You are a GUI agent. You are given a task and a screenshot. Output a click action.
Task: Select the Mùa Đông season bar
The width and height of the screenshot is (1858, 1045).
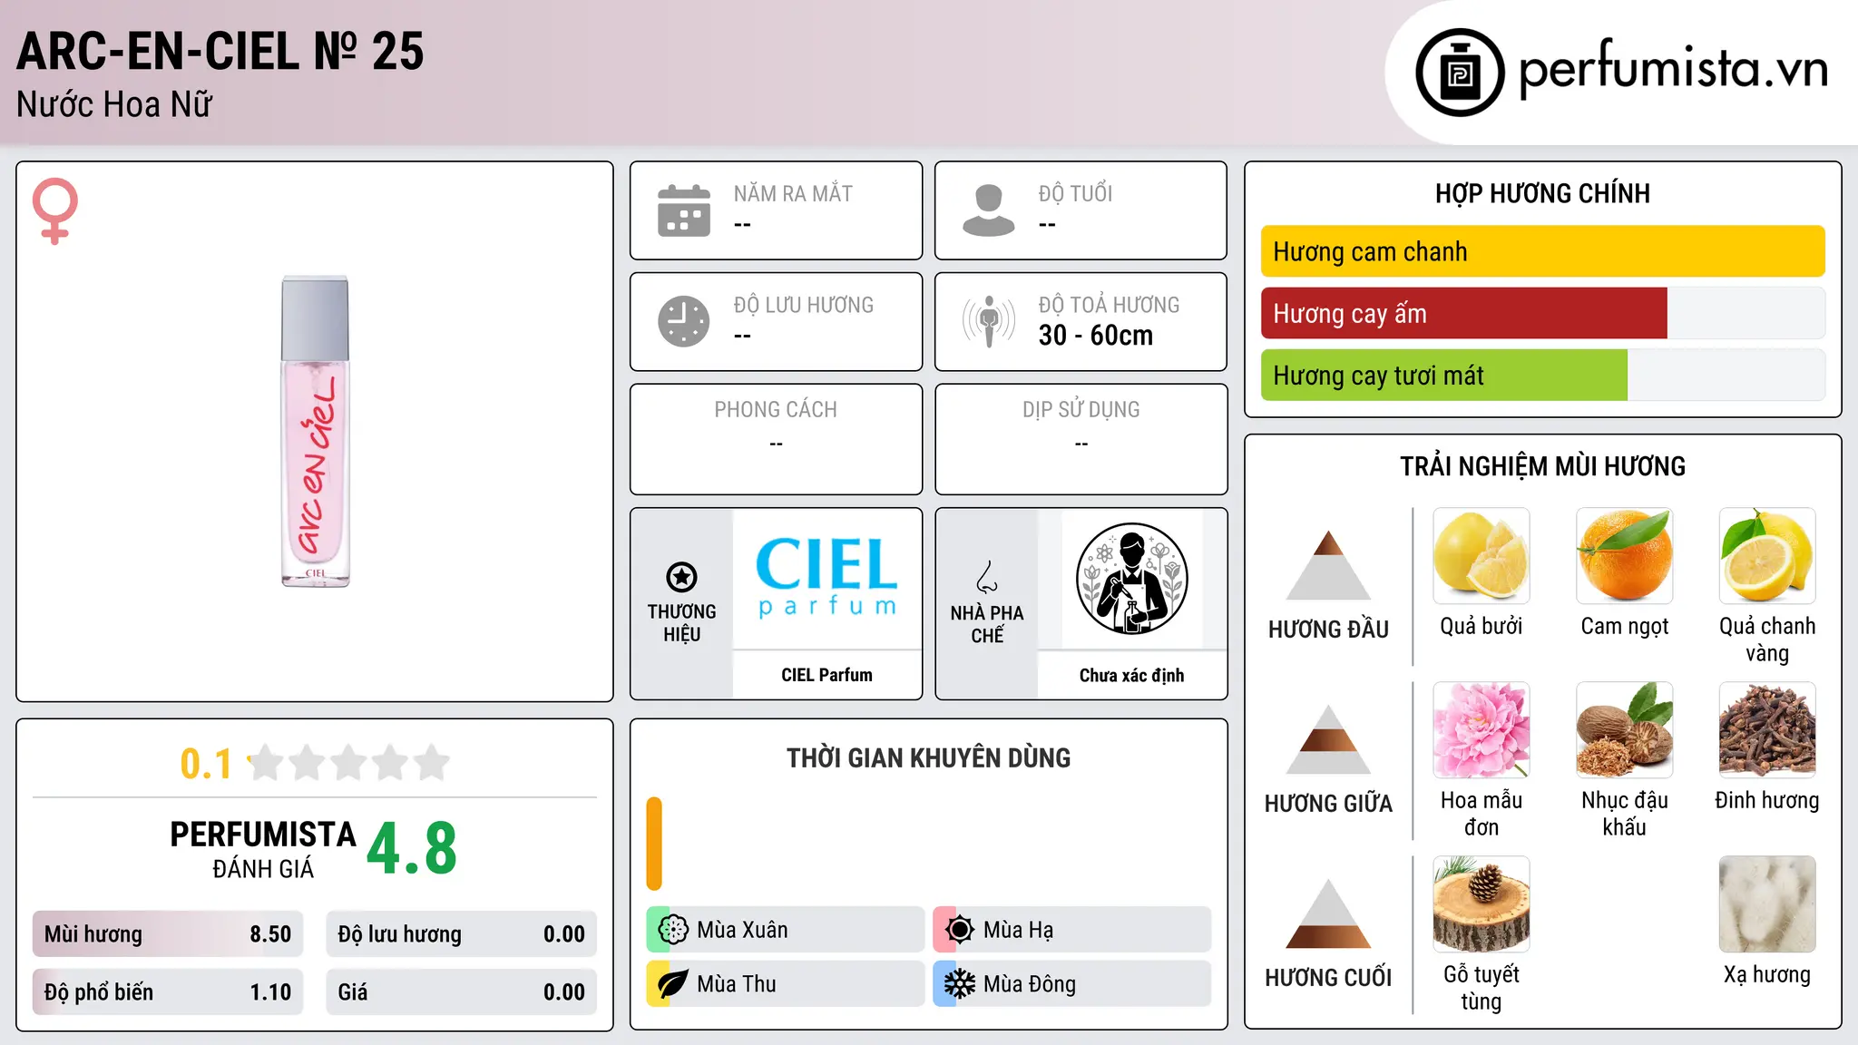coord(1072,984)
